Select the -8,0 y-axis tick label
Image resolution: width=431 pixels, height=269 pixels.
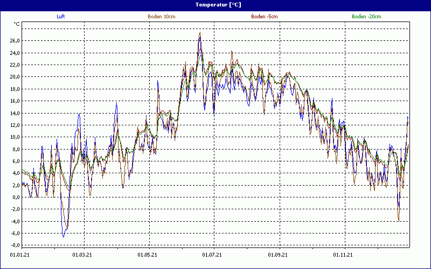pos(14,245)
